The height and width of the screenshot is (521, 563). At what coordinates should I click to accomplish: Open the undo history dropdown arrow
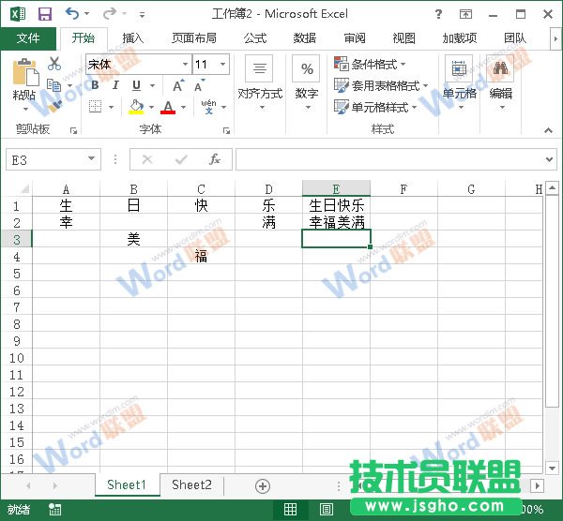coord(87,14)
